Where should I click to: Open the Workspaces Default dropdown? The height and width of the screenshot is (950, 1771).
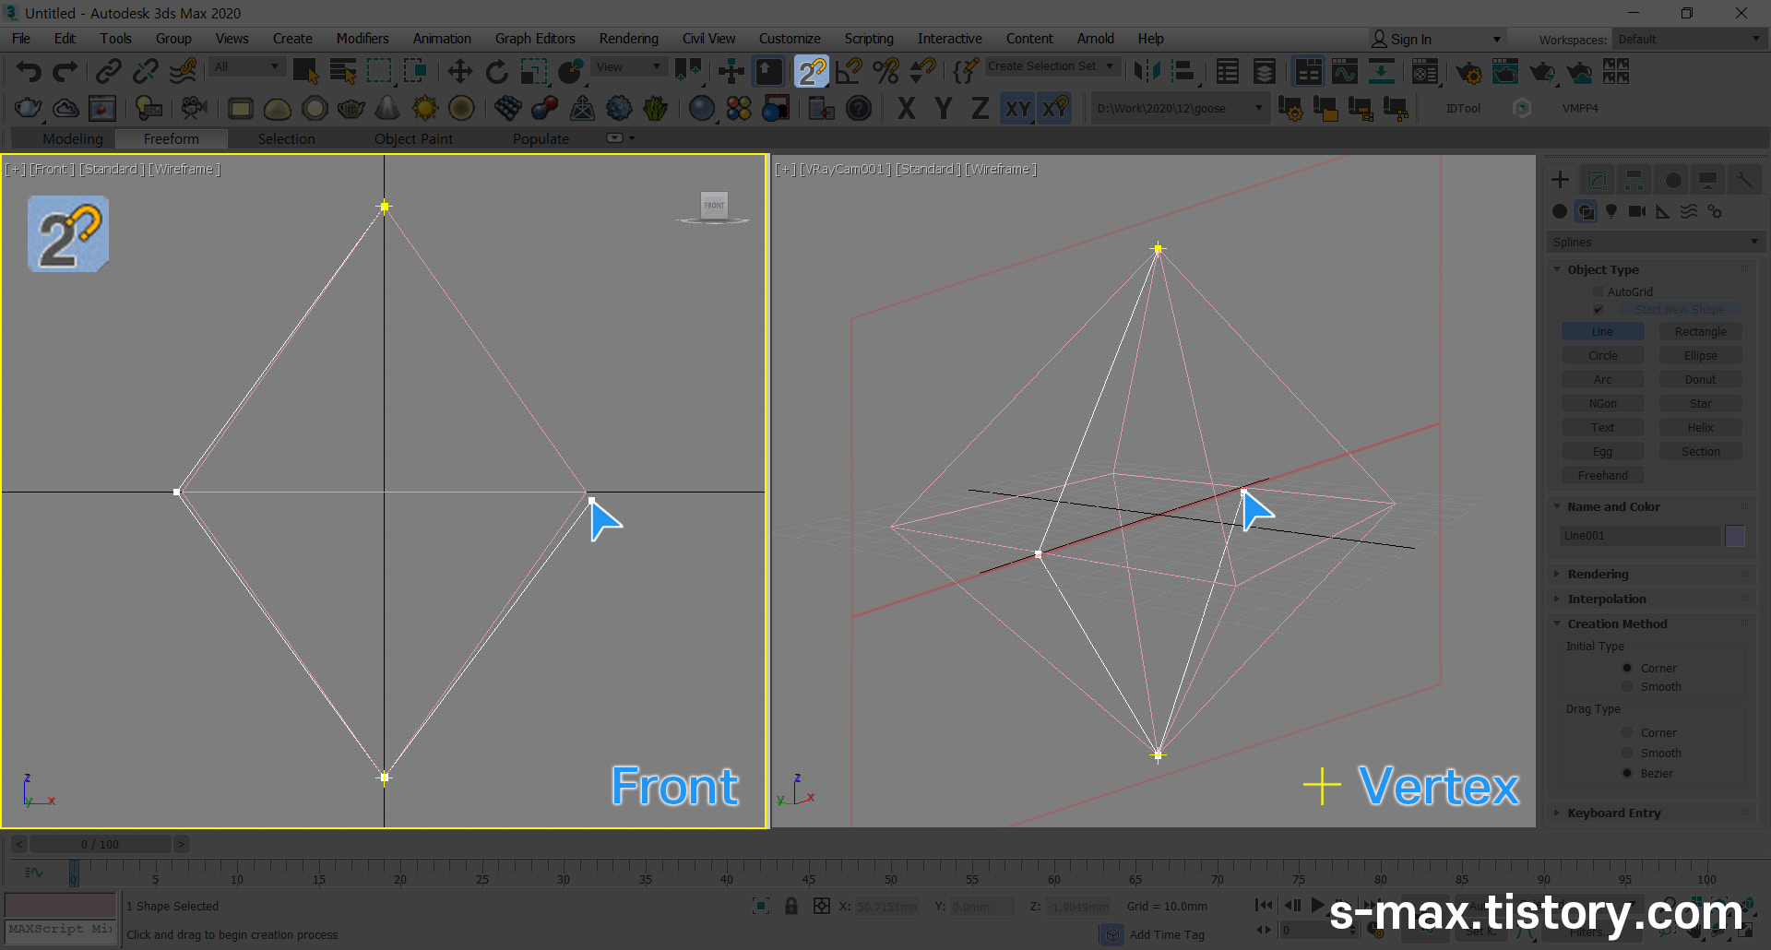coord(1688,39)
